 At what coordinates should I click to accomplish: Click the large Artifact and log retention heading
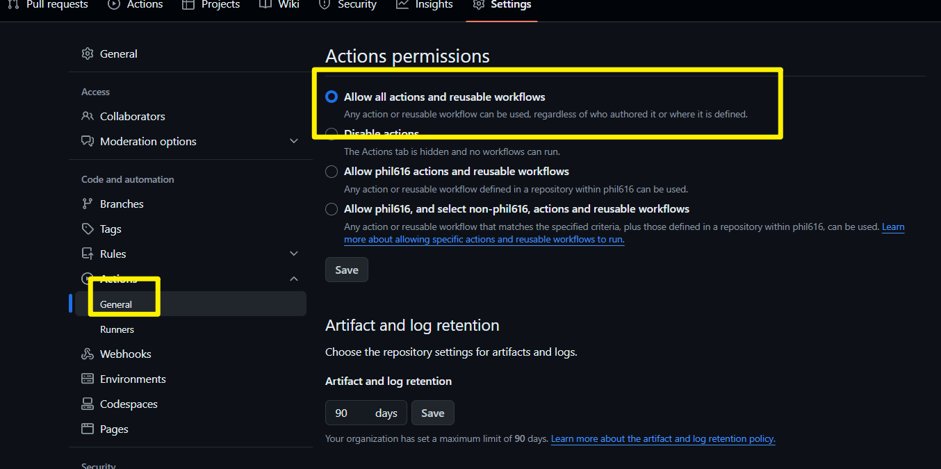click(412, 325)
